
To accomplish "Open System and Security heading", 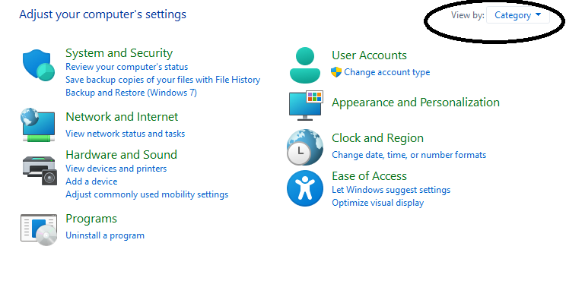I will (119, 53).
